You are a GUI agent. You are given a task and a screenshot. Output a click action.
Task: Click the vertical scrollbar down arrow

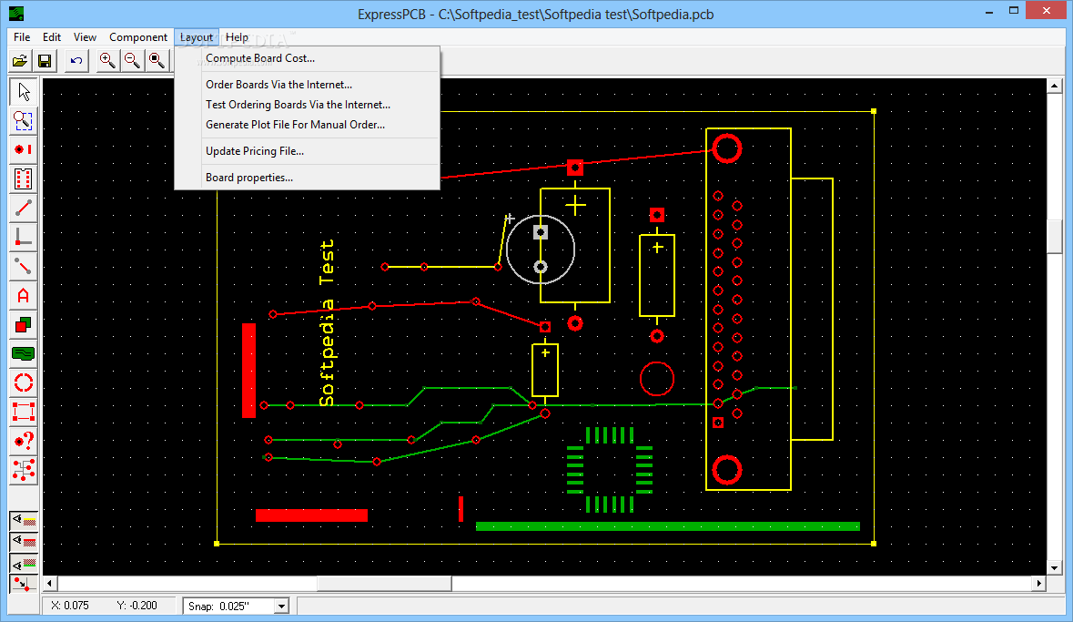tap(1055, 568)
